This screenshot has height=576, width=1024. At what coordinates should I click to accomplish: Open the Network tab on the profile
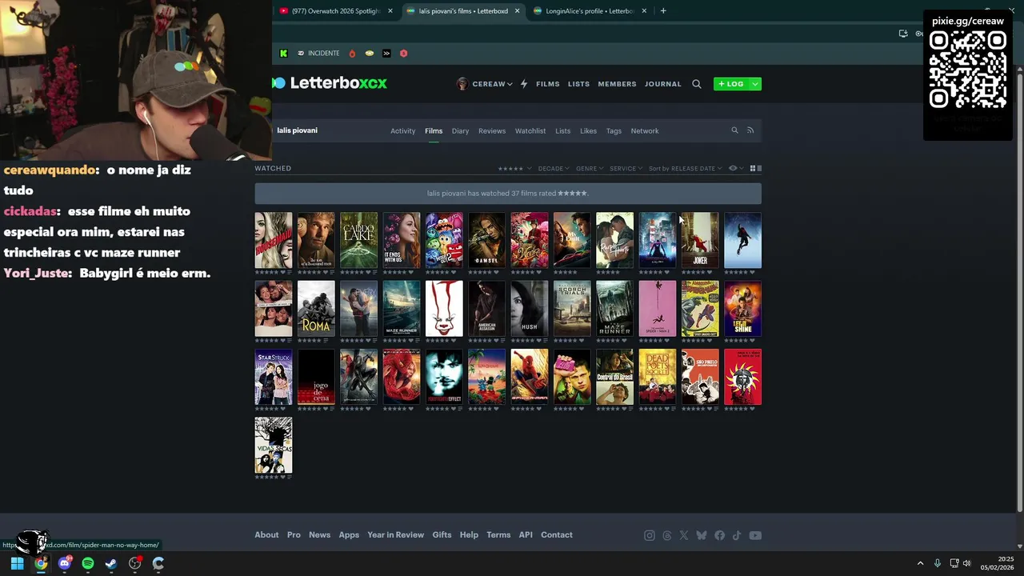[x=645, y=131]
